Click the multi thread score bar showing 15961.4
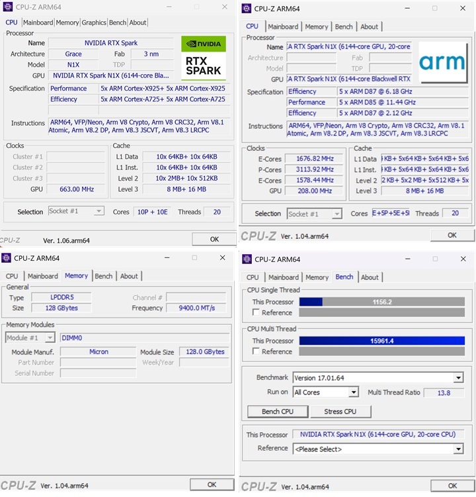476x497 pixels. (x=382, y=341)
